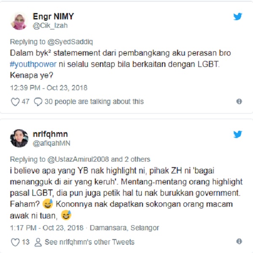
Task: Click 'See nrlfqhmn's other Tweets'
Action: pos(89,242)
